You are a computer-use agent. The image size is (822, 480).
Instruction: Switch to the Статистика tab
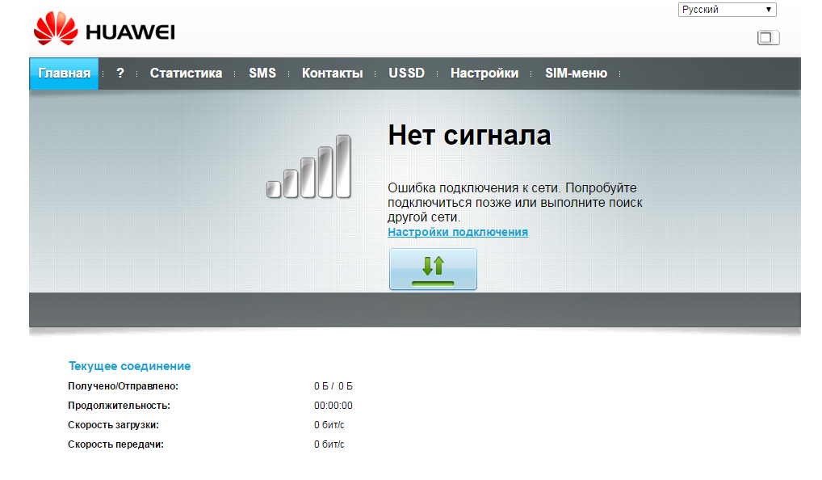click(x=186, y=74)
